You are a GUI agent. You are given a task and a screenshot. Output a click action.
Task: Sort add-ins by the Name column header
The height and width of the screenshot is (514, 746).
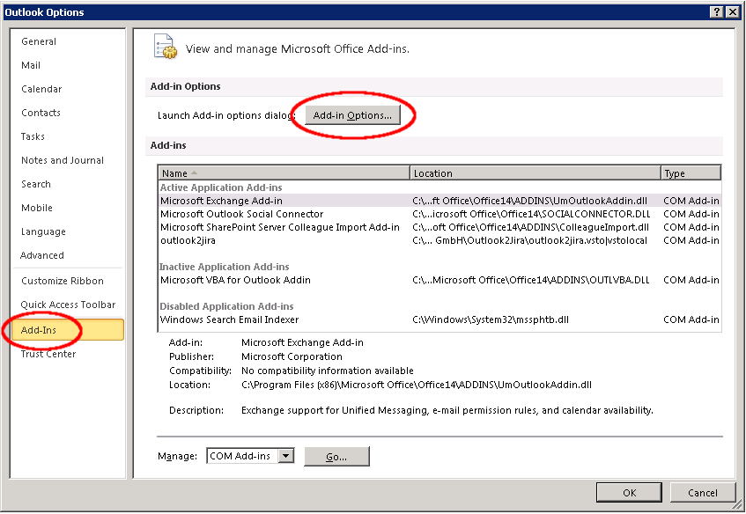coord(284,173)
